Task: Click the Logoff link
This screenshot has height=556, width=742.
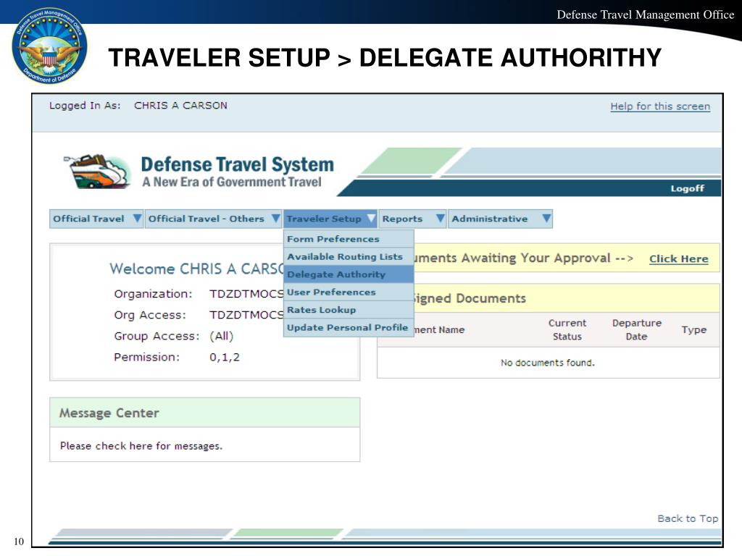Action: coord(687,189)
